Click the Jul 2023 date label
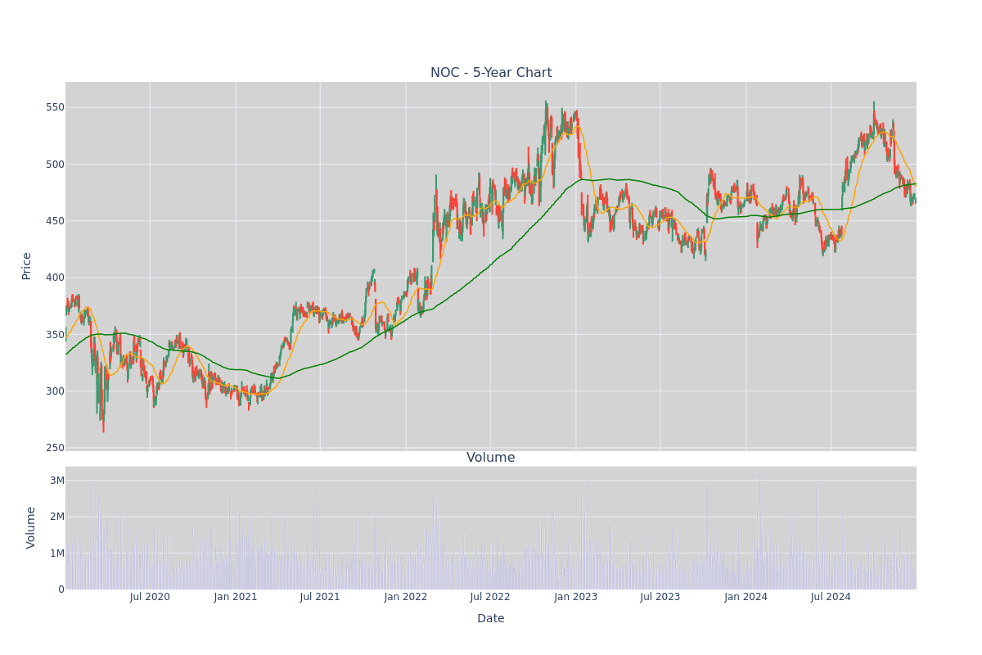Image resolution: width=982 pixels, height=655 pixels. 660,597
